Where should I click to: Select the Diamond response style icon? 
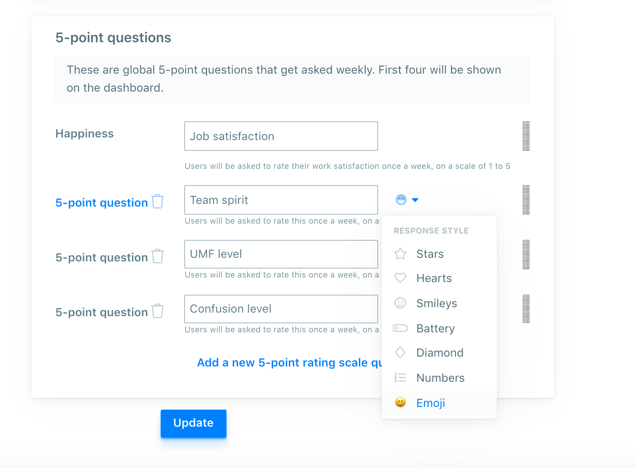pyautogui.click(x=400, y=352)
